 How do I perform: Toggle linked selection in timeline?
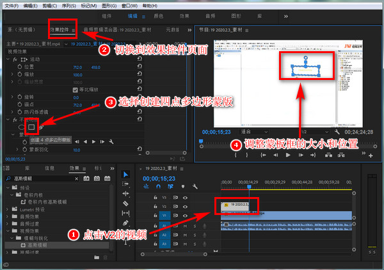tap(170, 187)
